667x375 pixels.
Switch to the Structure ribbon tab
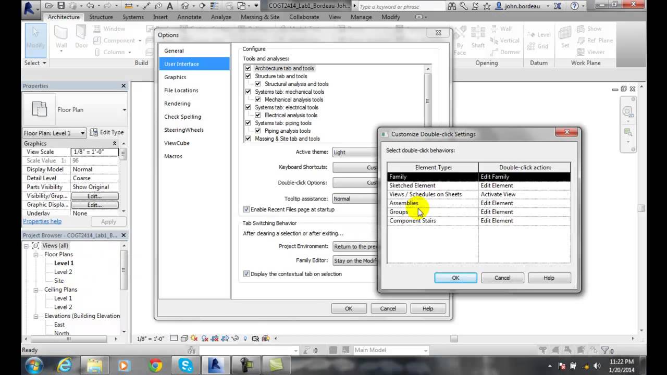coord(101,17)
